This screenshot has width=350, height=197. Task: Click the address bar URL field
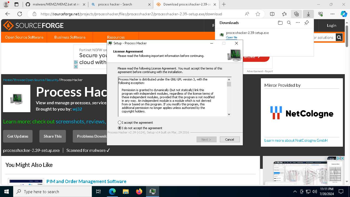tap(131, 14)
